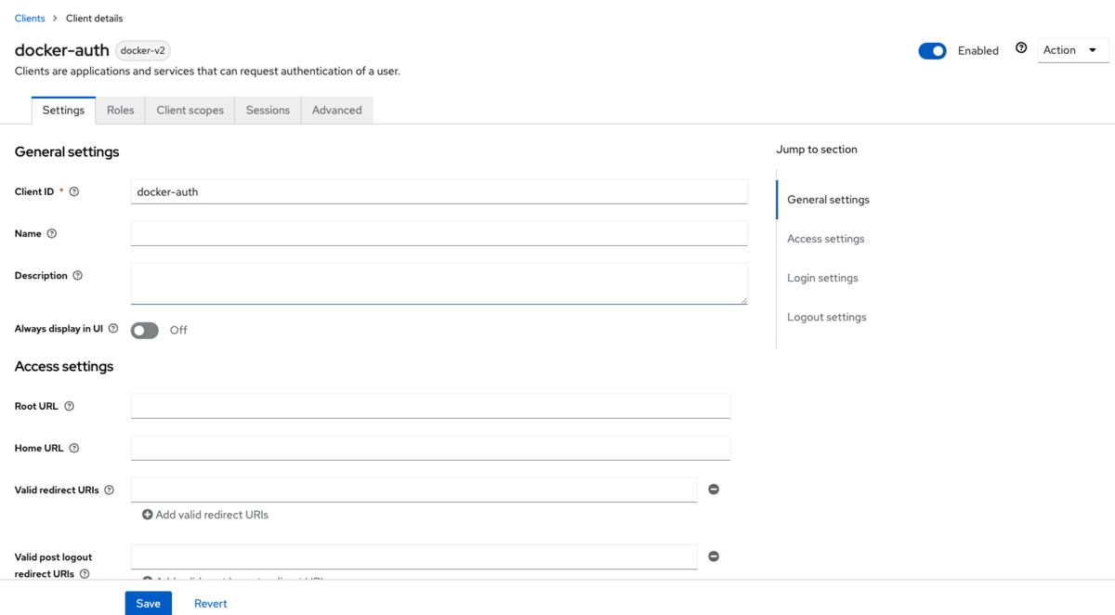Screen dimensions: 1115x615
Task: Open the Action dropdown menu
Action: coord(1072,50)
